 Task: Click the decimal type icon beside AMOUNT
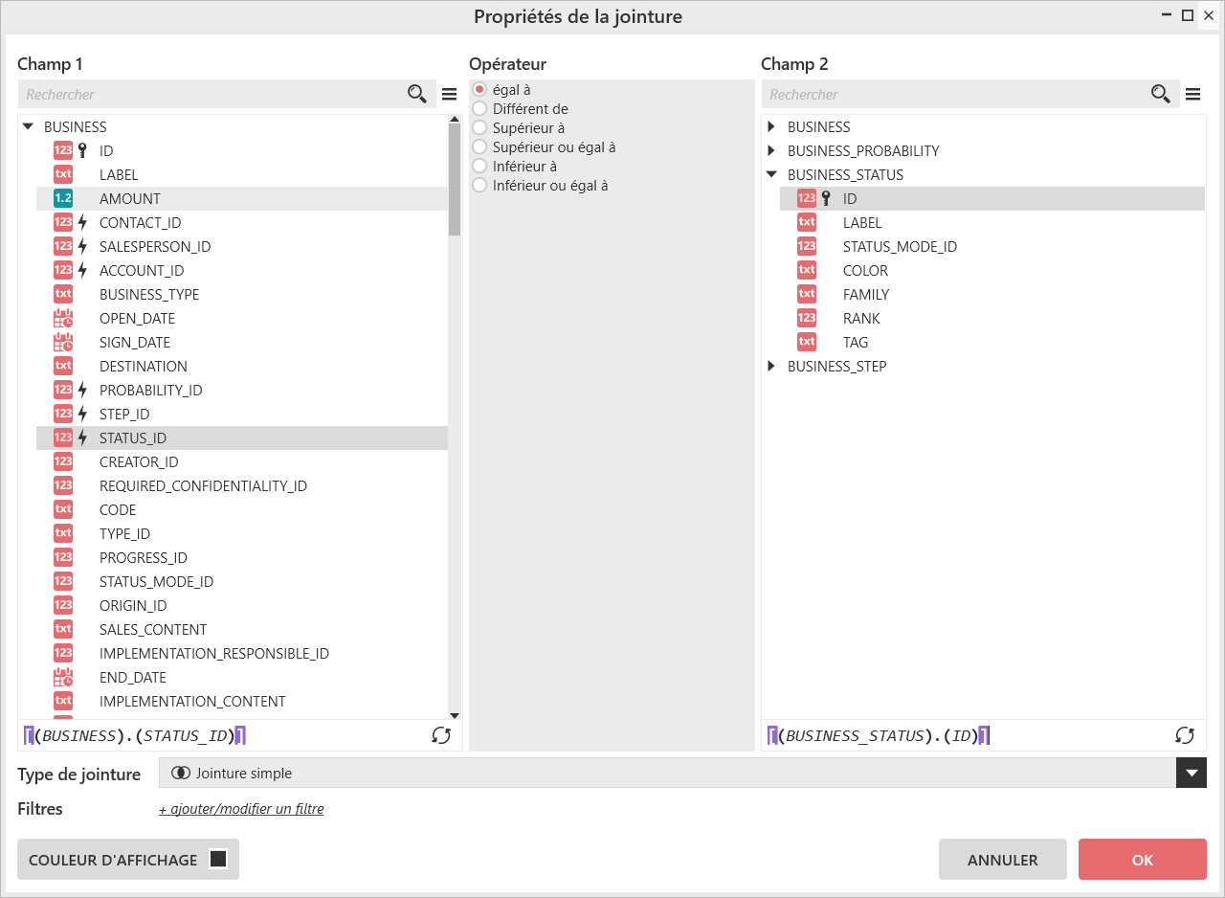pyautogui.click(x=63, y=199)
